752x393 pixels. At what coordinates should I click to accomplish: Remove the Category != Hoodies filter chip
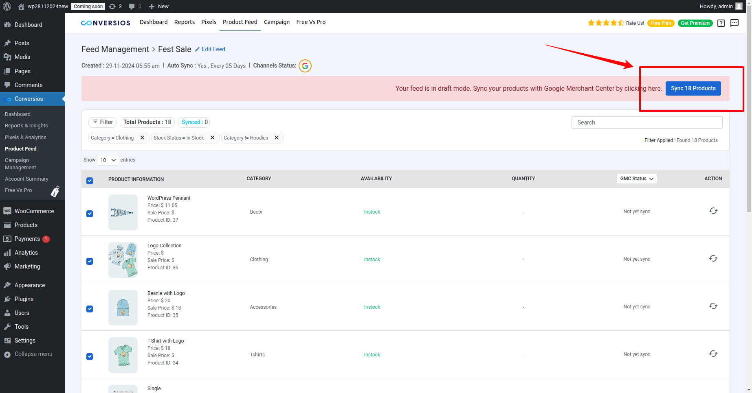pyautogui.click(x=277, y=138)
